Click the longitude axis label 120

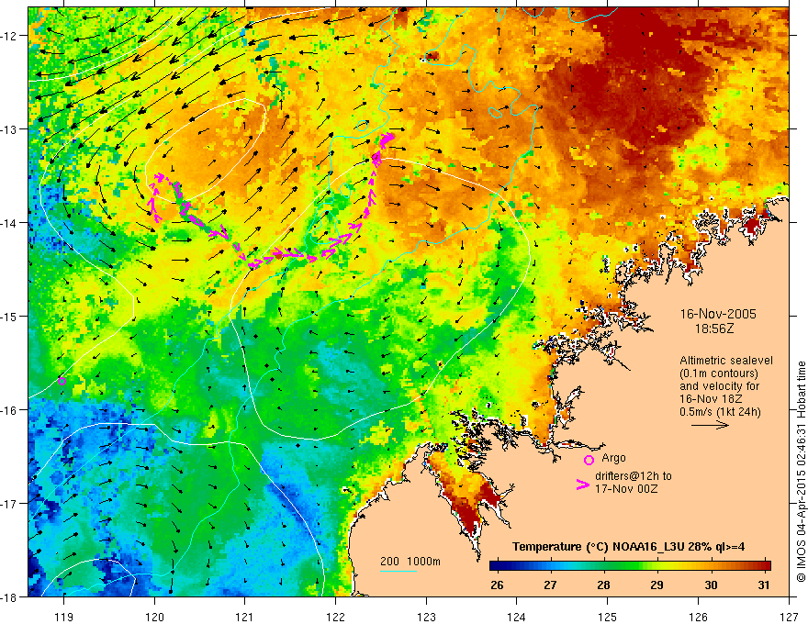click(154, 617)
